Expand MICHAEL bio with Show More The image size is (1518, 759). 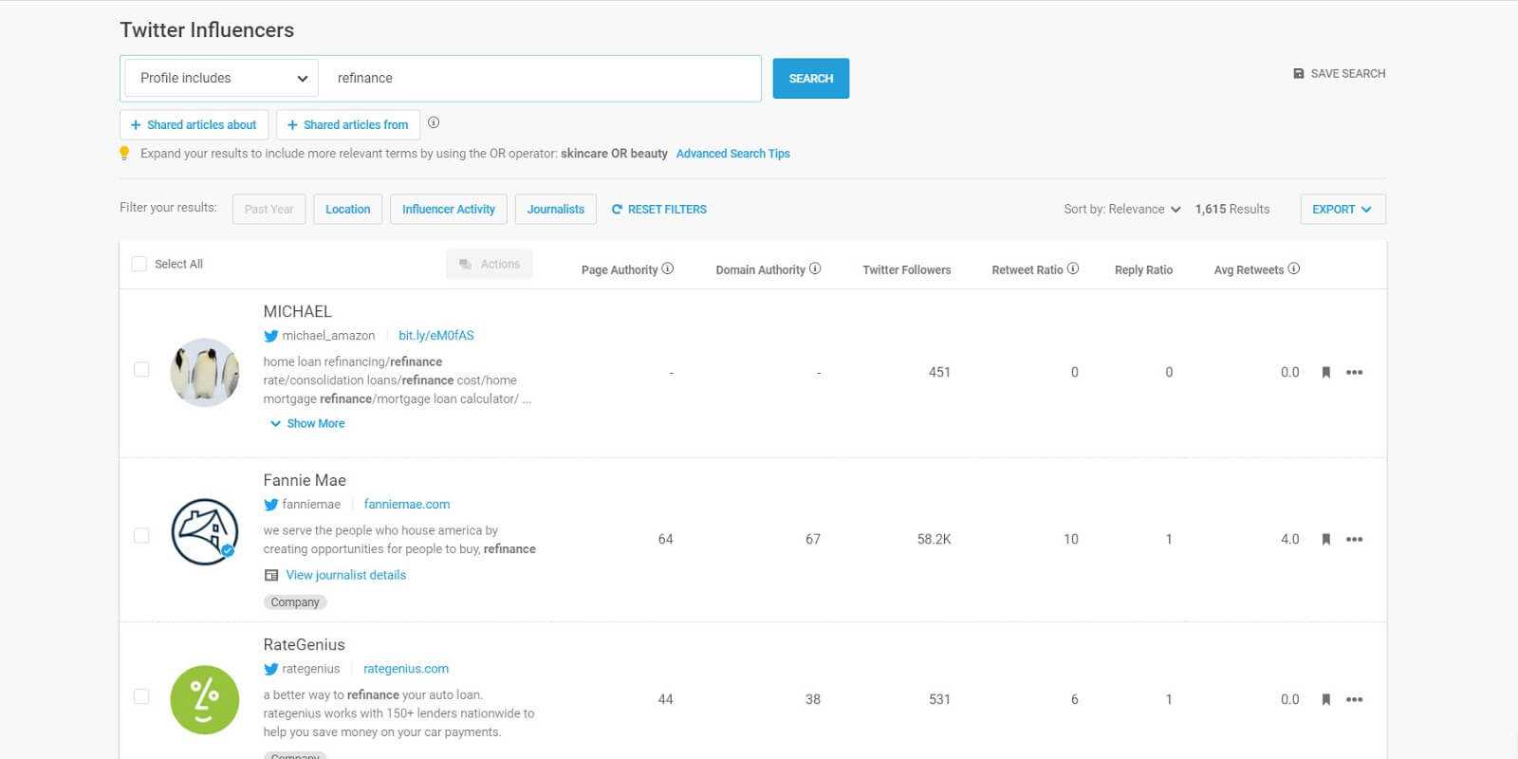[x=307, y=423]
